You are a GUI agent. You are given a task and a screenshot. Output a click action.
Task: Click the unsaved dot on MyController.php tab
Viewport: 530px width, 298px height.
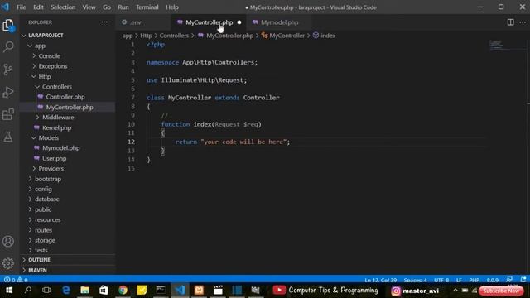click(x=239, y=22)
